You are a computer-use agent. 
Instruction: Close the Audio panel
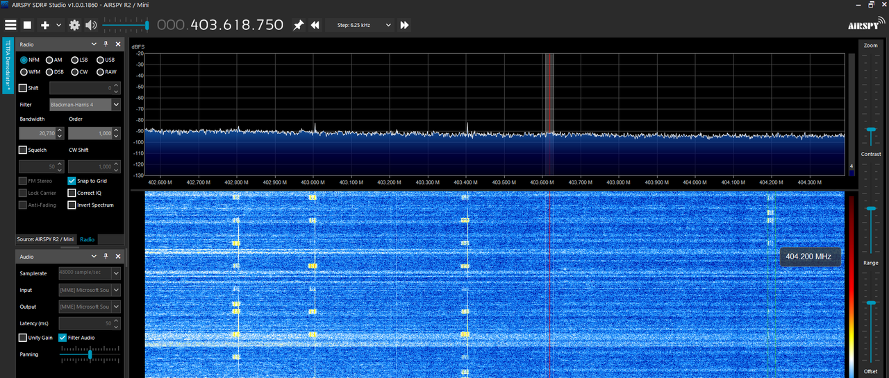pos(117,257)
